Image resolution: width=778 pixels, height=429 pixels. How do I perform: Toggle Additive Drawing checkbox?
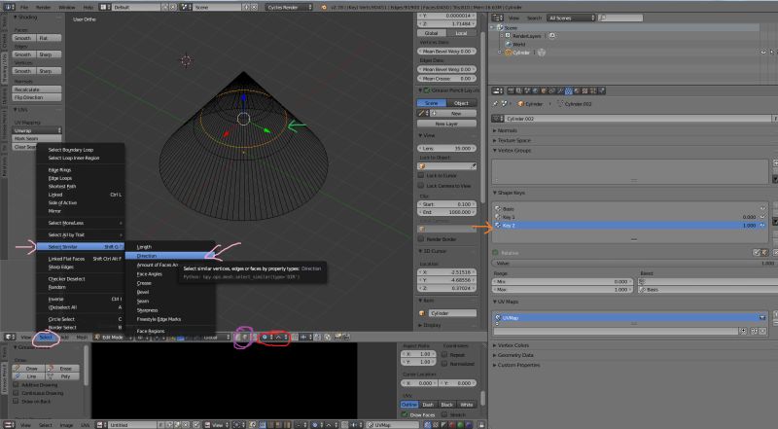point(16,385)
